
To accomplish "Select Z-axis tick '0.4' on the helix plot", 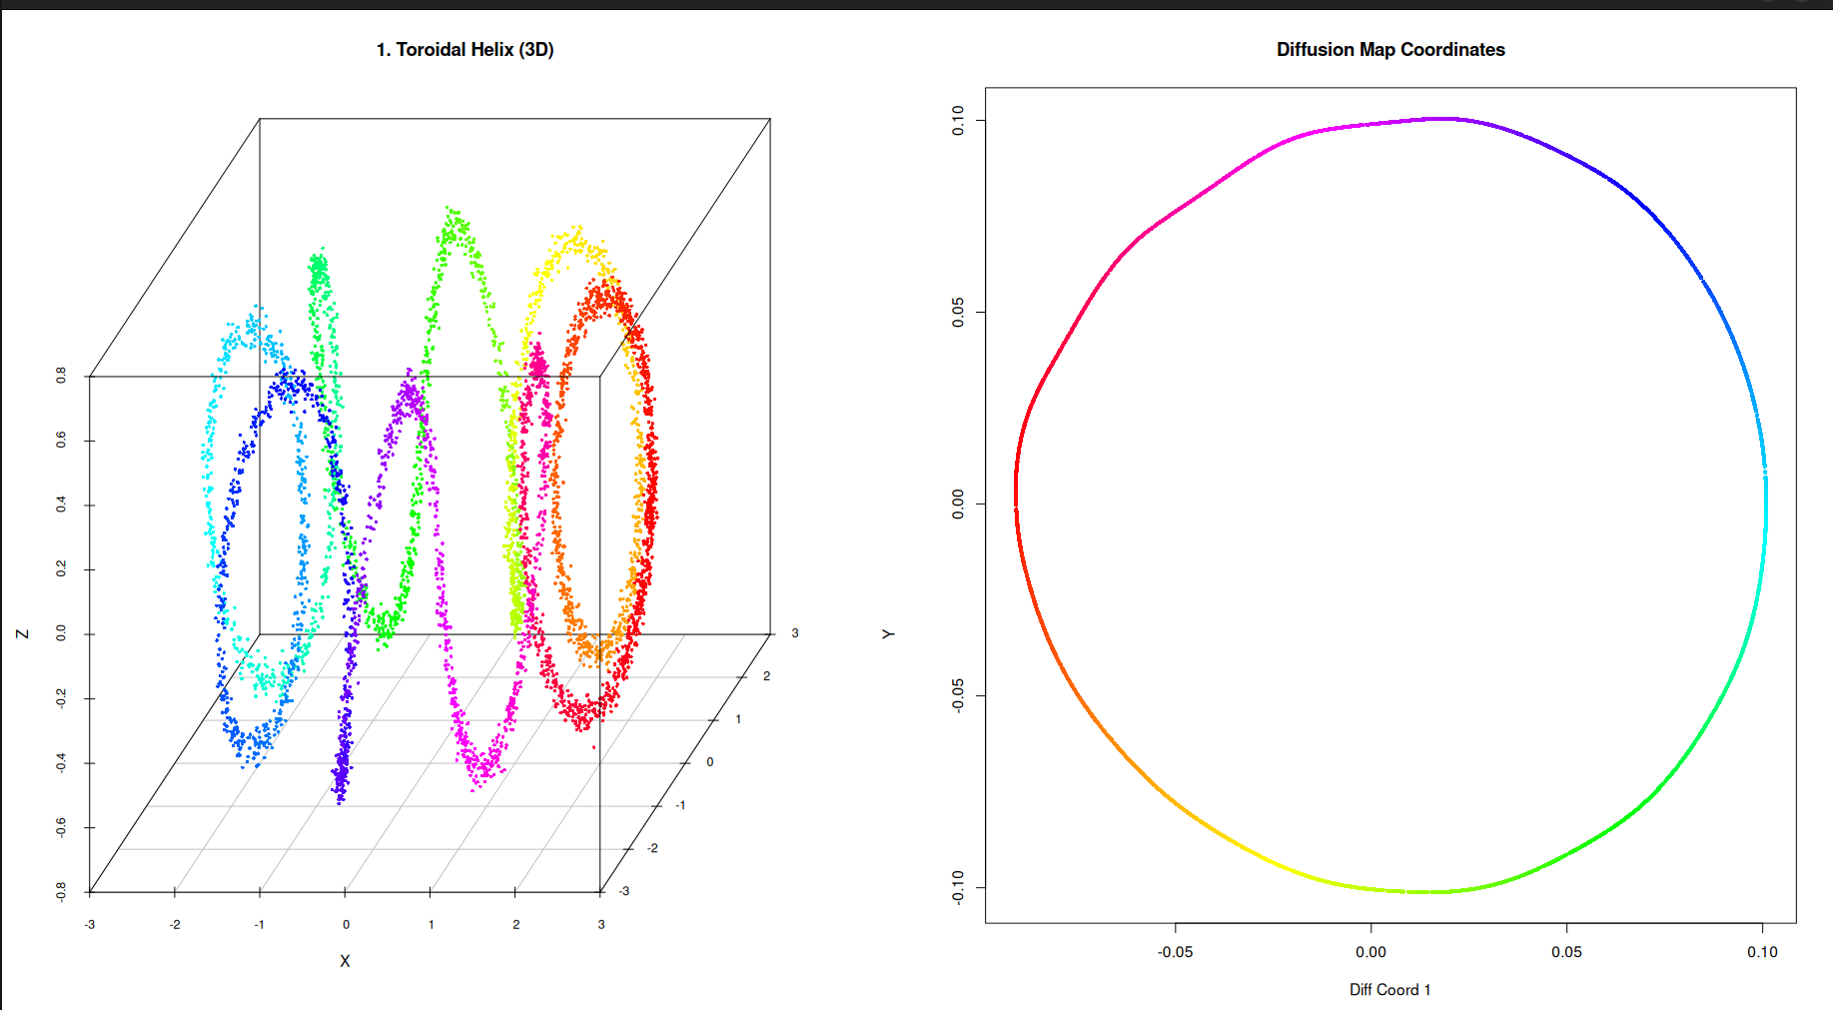I will (x=62, y=505).
